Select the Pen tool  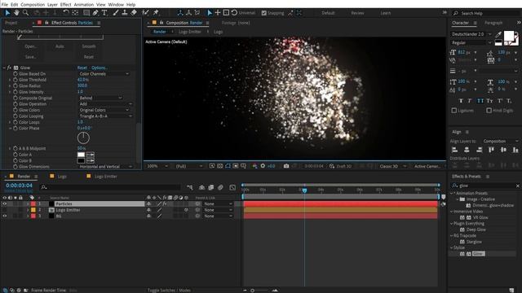pos(95,13)
